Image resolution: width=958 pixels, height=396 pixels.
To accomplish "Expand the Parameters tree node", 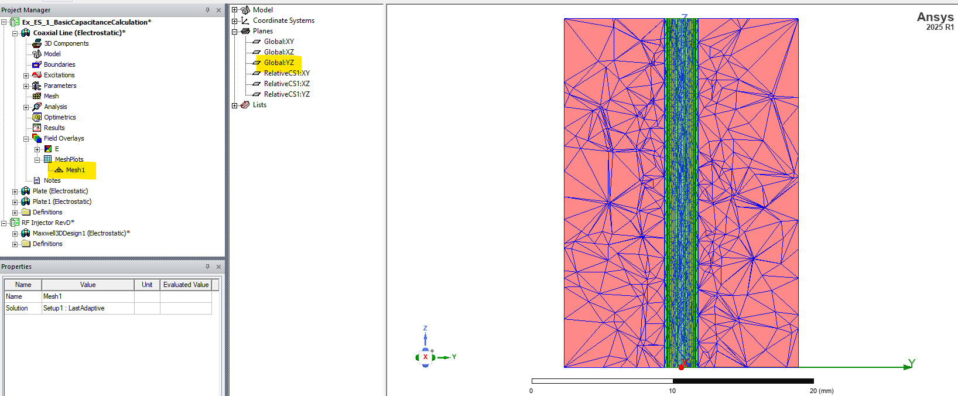I will click(x=26, y=86).
